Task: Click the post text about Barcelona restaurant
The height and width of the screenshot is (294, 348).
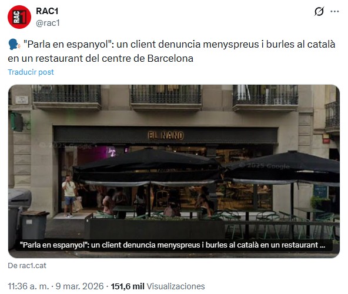Action: tap(171, 51)
